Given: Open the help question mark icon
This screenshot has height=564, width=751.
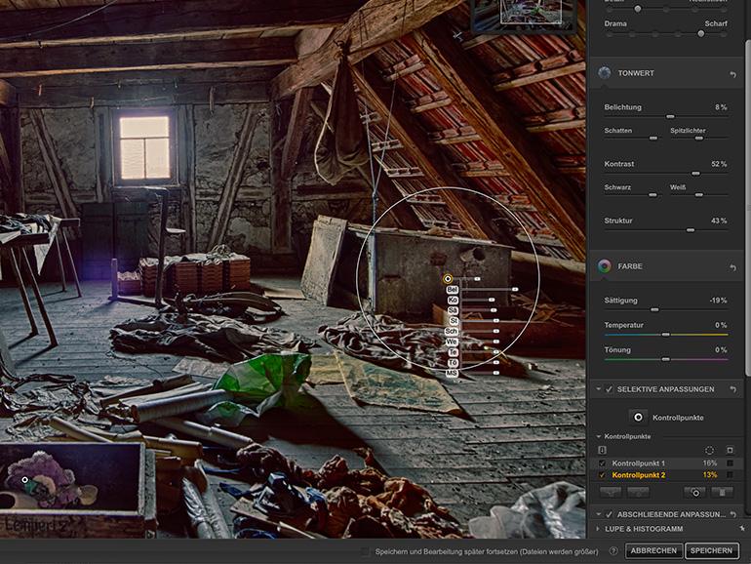Looking at the screenshot, I should tap(613, 551).
